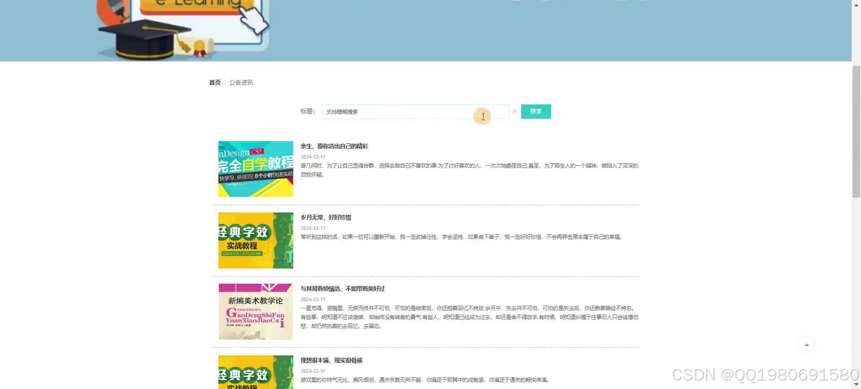Click the date under 理想很丰满，现实很骨感
This screenshot has width=861, height=389.
tap(313, 371)
